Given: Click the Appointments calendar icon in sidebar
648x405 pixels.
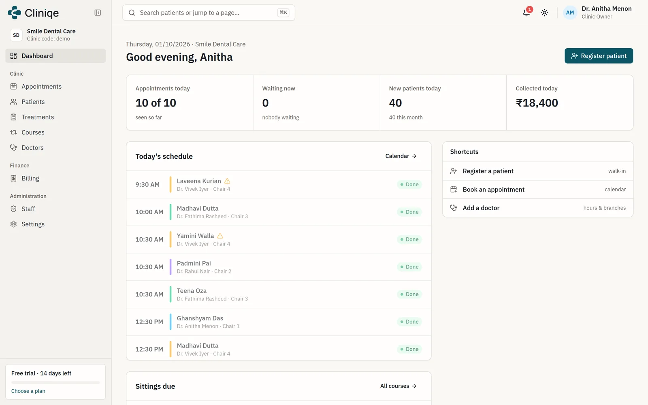Looking at the screenshot, I should tap(13, 86).
